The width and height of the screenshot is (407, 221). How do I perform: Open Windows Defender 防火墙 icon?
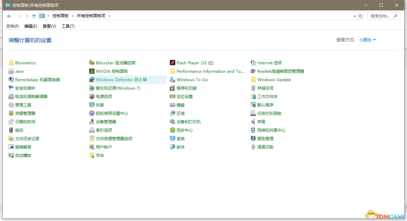[x=92, y=80]
